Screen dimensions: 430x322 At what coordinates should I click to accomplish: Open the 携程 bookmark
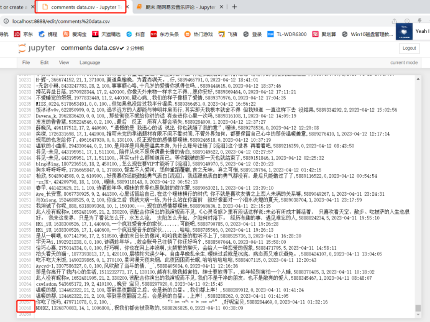coord(48,34)
